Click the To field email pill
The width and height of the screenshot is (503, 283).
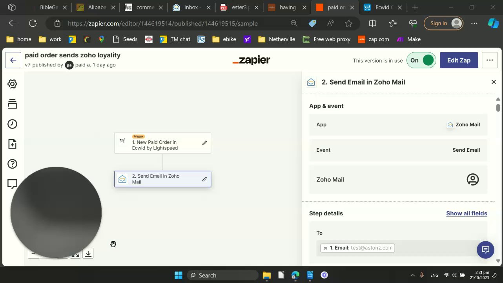357,248
